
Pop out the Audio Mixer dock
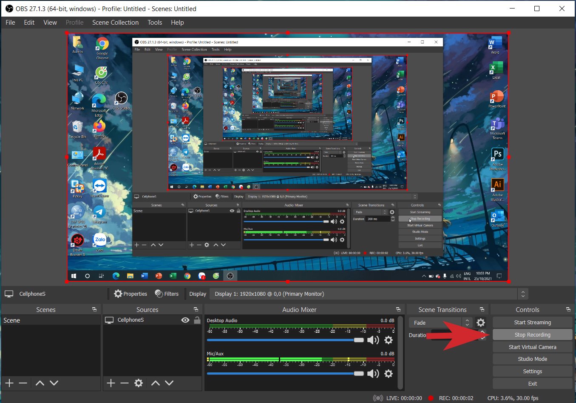pyautogui.click(x=398, y=309)
